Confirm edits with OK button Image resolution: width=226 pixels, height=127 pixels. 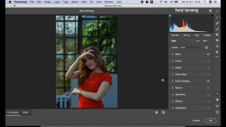tap(210, 121)
